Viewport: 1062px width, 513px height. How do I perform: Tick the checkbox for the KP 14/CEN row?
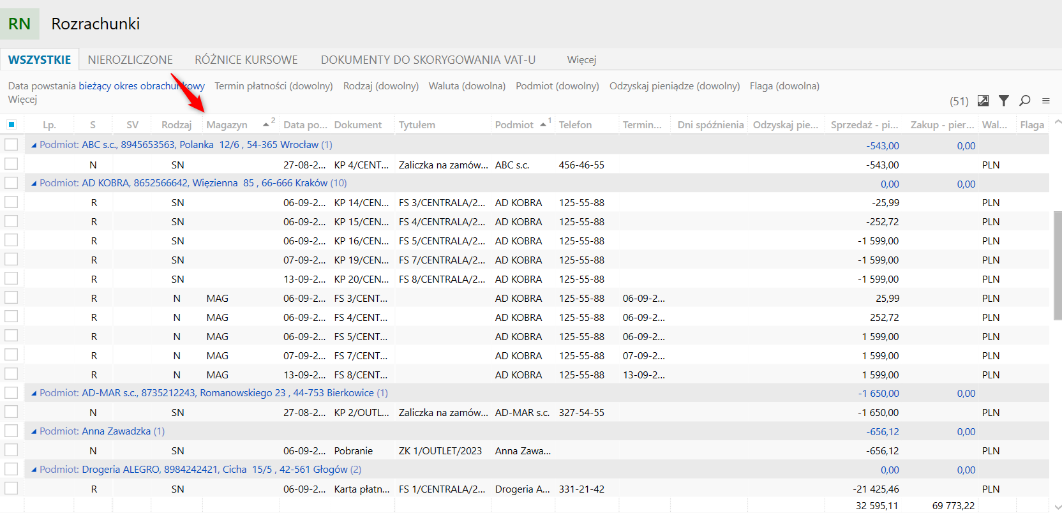(x=11, y=202)
